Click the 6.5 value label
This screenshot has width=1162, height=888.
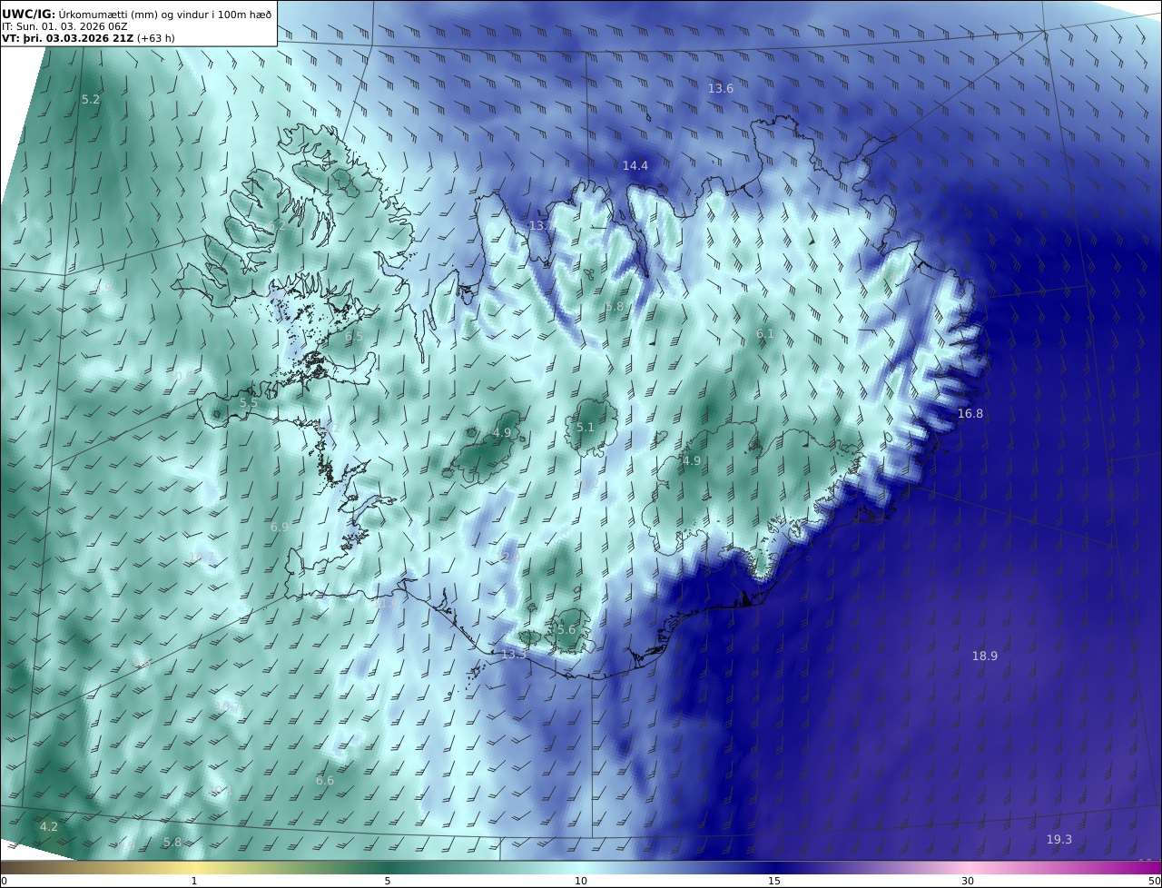click(354, 336)
